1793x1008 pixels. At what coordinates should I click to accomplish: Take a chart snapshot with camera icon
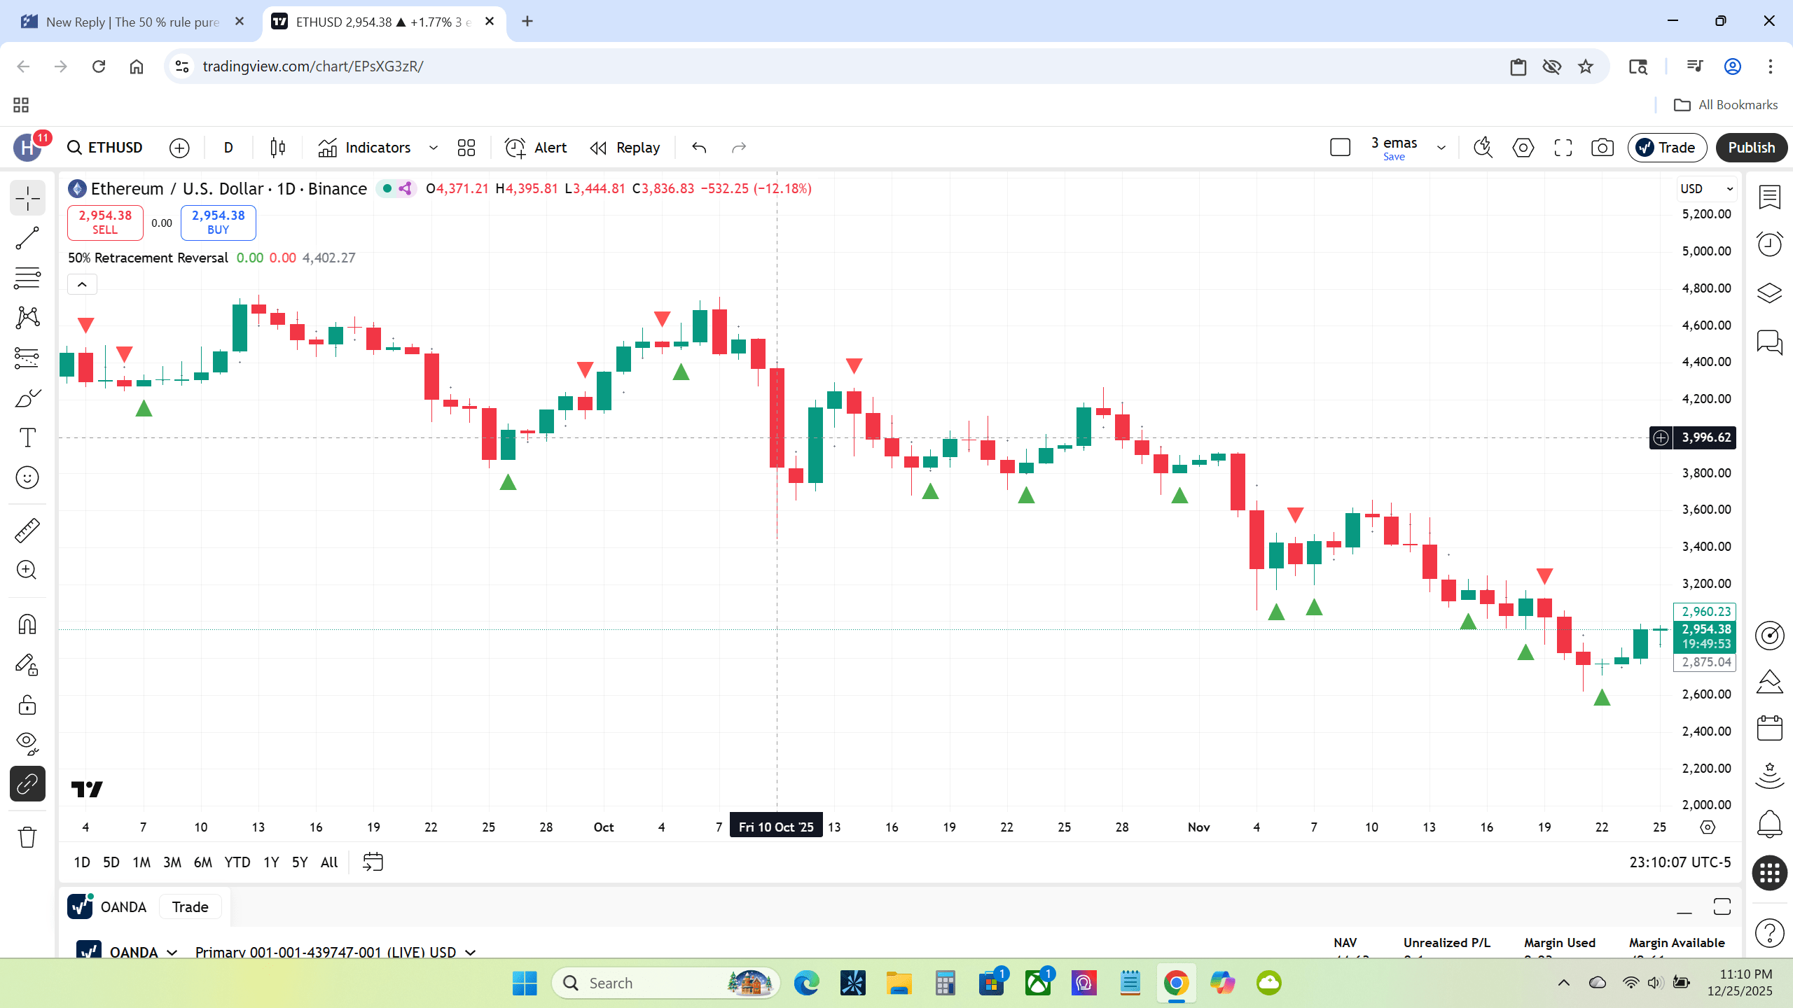[x=1602, y=148]
